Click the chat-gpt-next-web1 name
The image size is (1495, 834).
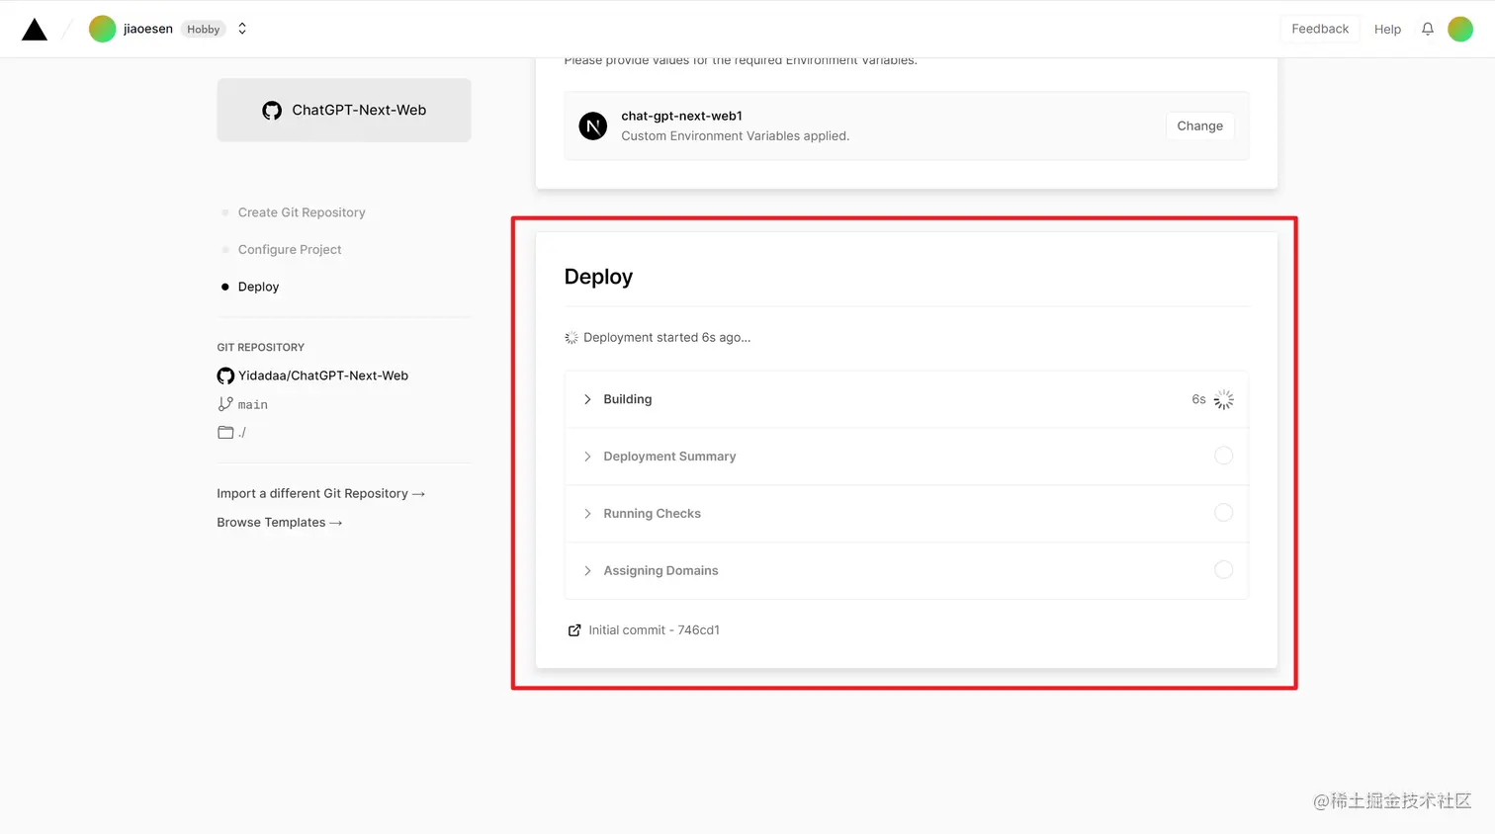[682, 116]
